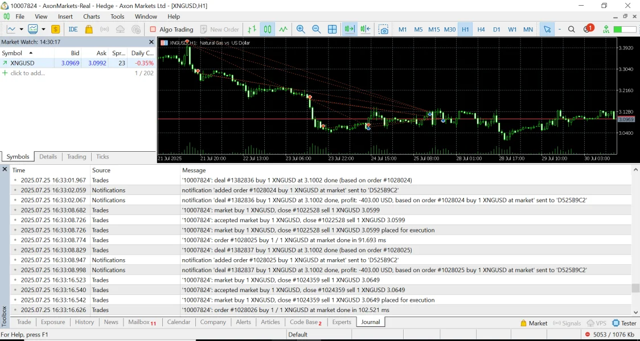Toggle the Algo Trading button

171,30
